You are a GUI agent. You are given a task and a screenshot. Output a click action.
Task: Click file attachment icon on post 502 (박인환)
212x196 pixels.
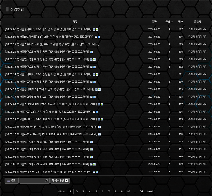[x=91, y=67]
